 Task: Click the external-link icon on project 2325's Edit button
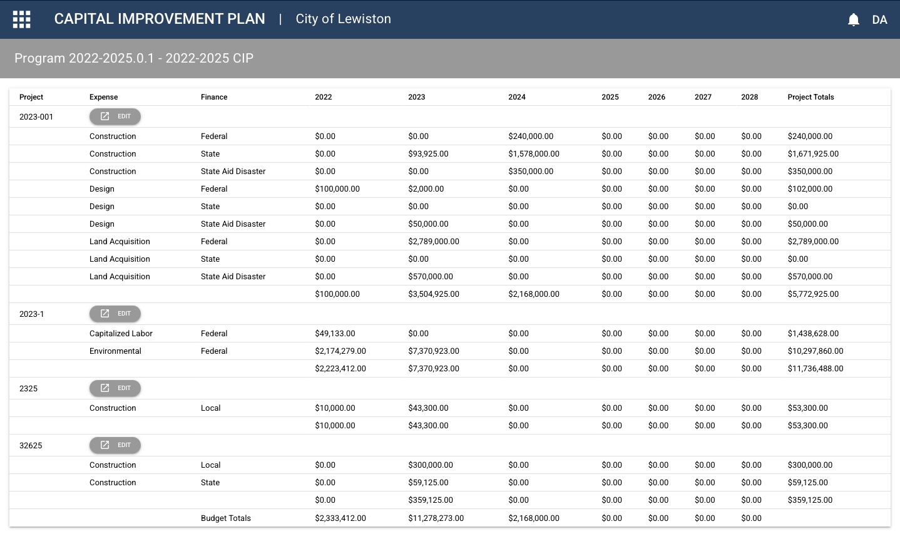point(105,388)
